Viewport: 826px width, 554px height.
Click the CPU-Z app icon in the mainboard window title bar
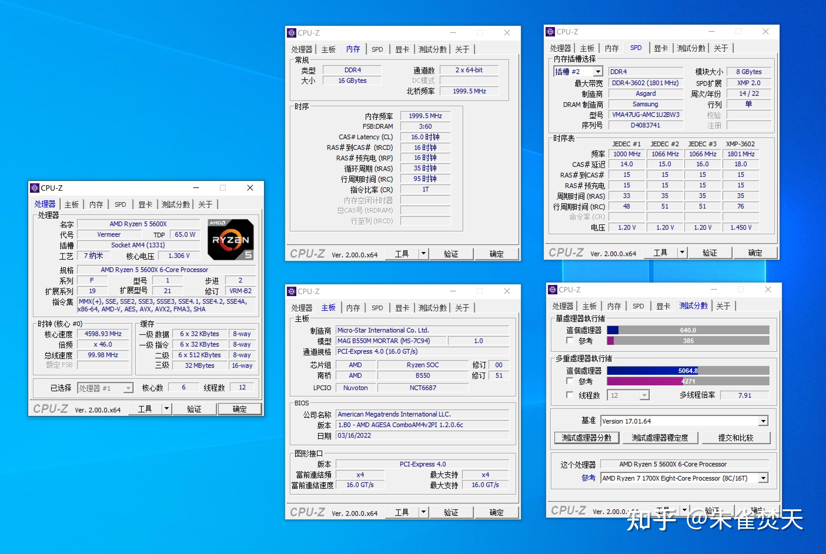click(291, 291)
